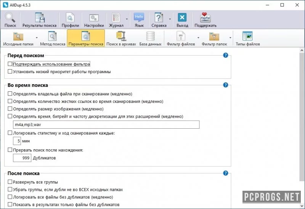Check Логировать все файлы без дубликатов

coord(10,197)
